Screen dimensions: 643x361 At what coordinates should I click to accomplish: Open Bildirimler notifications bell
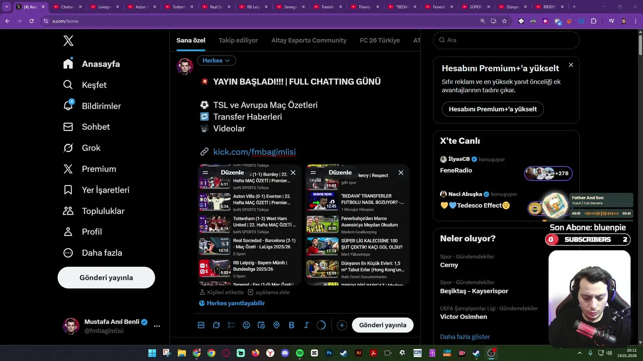click(92, 106)
